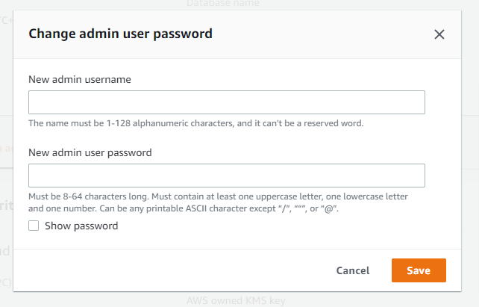Click the "Show password" label text
Image resolution: width=479 pixels, height=307 pixels.
81,226
